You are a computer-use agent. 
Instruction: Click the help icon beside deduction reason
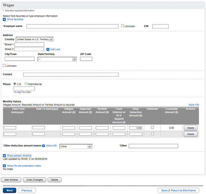click(44, 146)
